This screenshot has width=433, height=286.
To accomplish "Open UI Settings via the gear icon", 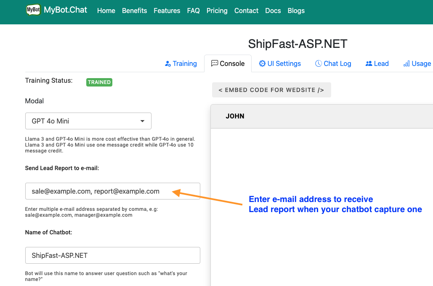I will coord(262,63).
